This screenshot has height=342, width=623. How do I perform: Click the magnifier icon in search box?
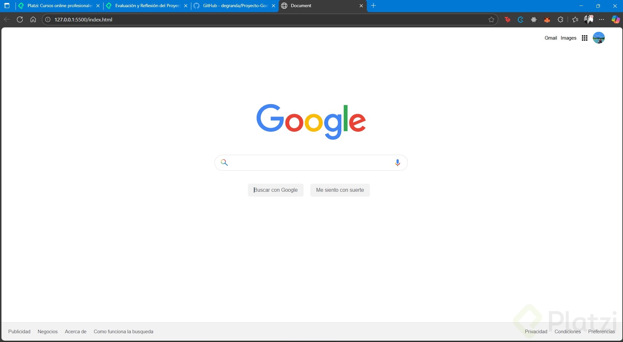coord(224,162)
